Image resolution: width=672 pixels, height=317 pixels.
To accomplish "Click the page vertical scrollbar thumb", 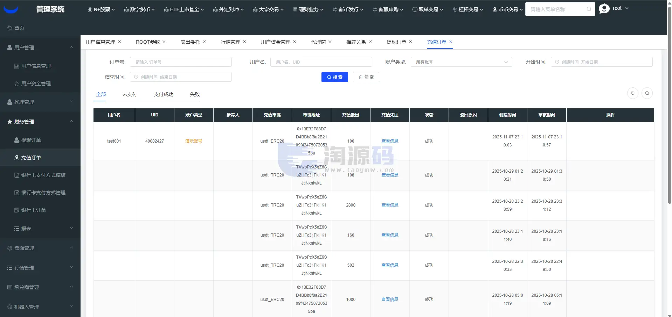I will 670,105.
